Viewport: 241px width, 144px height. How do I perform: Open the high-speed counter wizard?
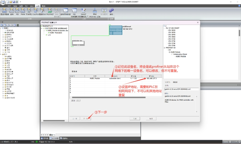[x=4, y=11]
